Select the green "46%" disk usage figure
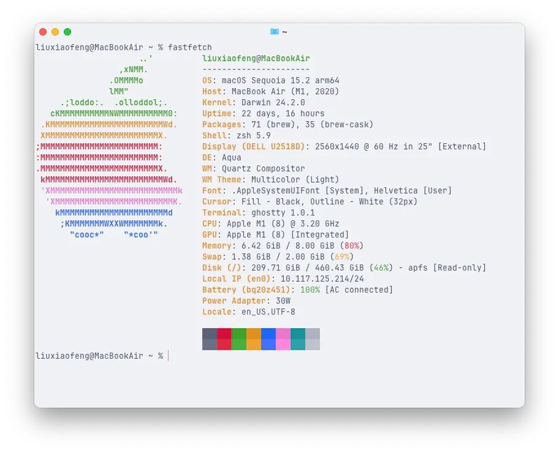This screenshot has height=453, width=559. [381, 268]
